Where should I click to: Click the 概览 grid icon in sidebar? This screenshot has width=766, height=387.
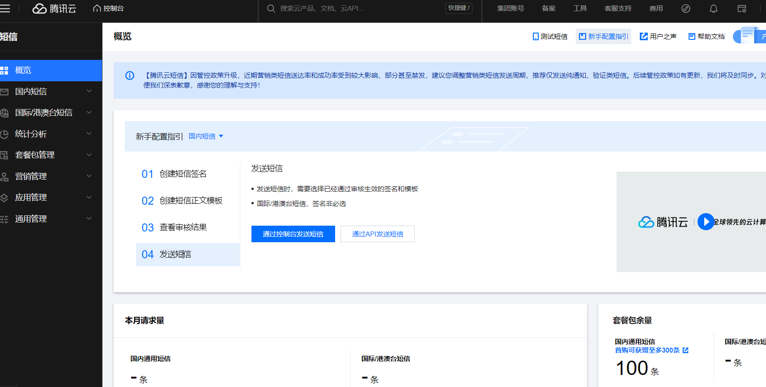pyautogui.click(x=4, y=70)
